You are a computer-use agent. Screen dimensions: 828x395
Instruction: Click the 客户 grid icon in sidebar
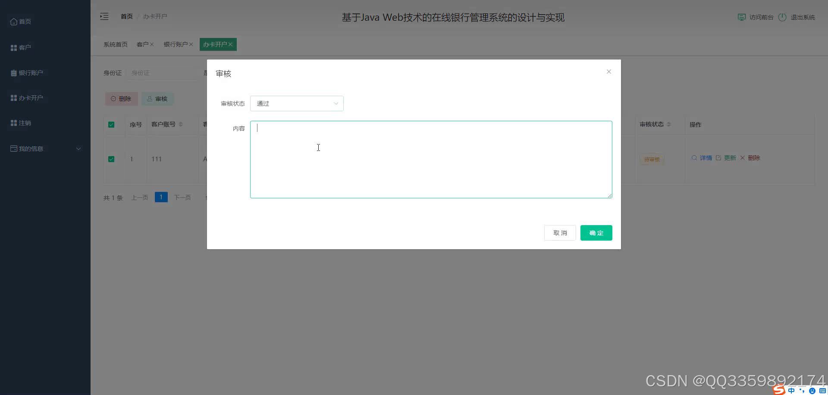coord(14,47)
